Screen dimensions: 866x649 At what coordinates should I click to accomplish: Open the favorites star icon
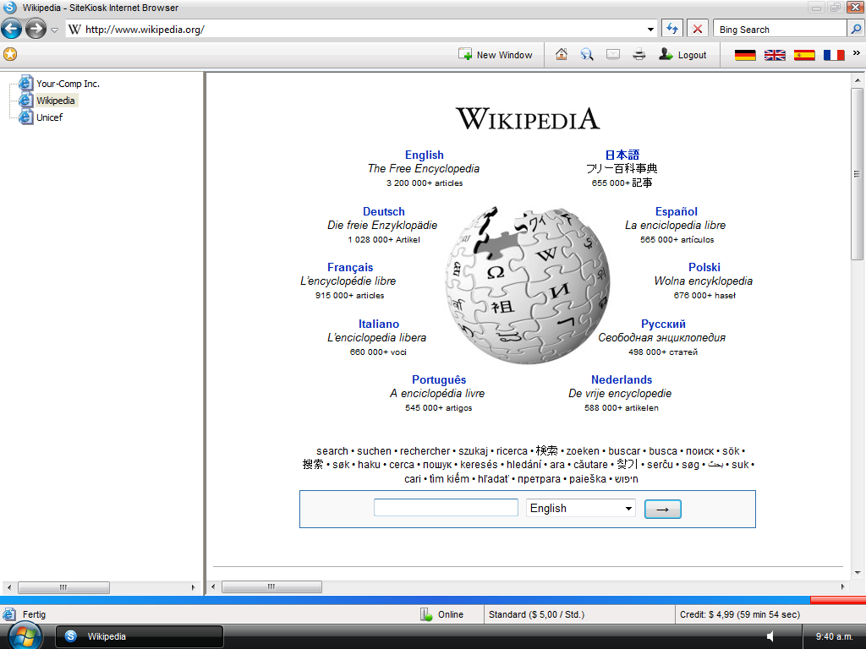[x=10, y=54]
